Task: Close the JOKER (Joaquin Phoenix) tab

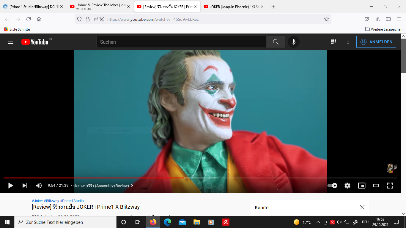Action: (262, 7)
